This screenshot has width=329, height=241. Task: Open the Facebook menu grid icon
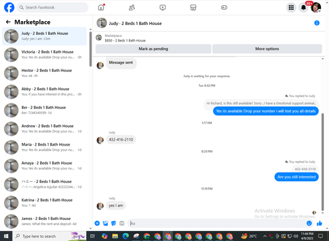point(291,7)
